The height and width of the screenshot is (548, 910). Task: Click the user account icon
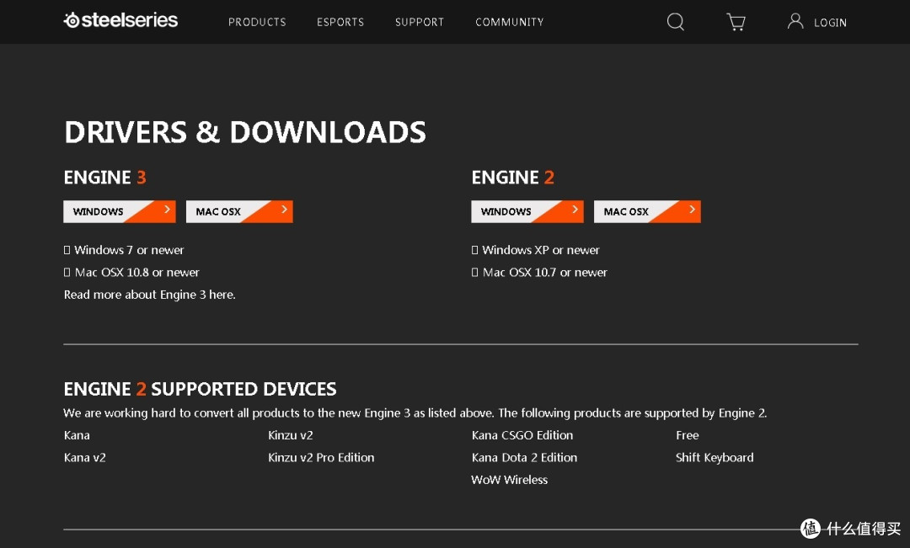[x=795, y=21]
